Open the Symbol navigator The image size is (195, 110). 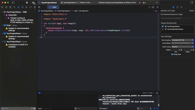[10, 7]
